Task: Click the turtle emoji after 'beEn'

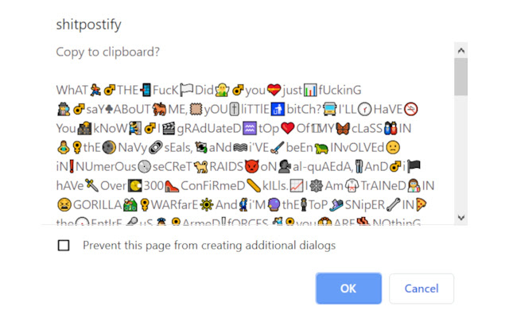Action: pos(321,149)
